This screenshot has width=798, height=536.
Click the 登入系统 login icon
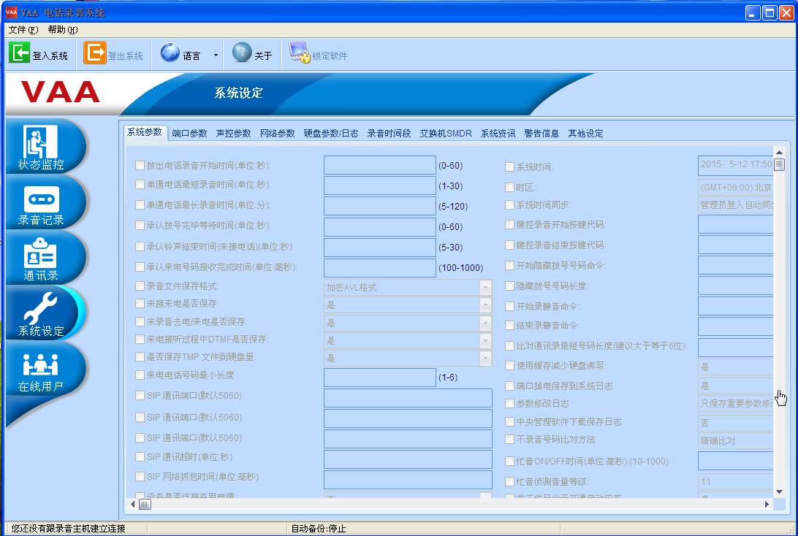(x=19, y=53)
